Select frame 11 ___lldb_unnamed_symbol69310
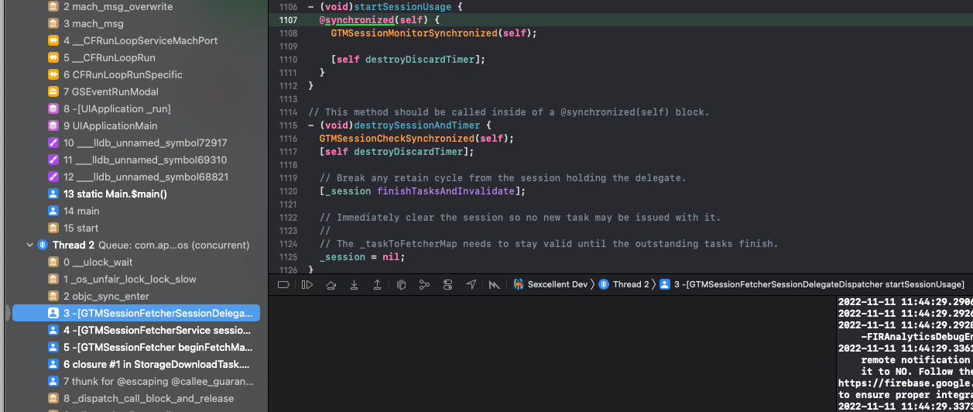 click(135, 160)
